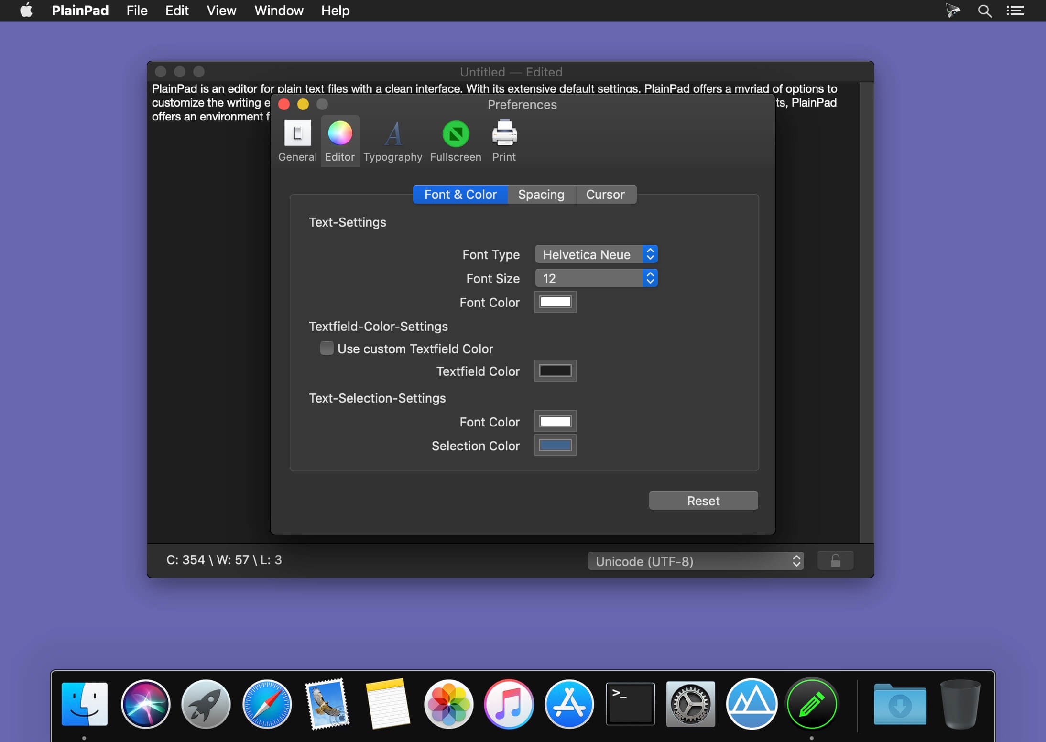Close the Preferences window
The height and width of the screenshot is (742, 1046).
coord(284,104)
